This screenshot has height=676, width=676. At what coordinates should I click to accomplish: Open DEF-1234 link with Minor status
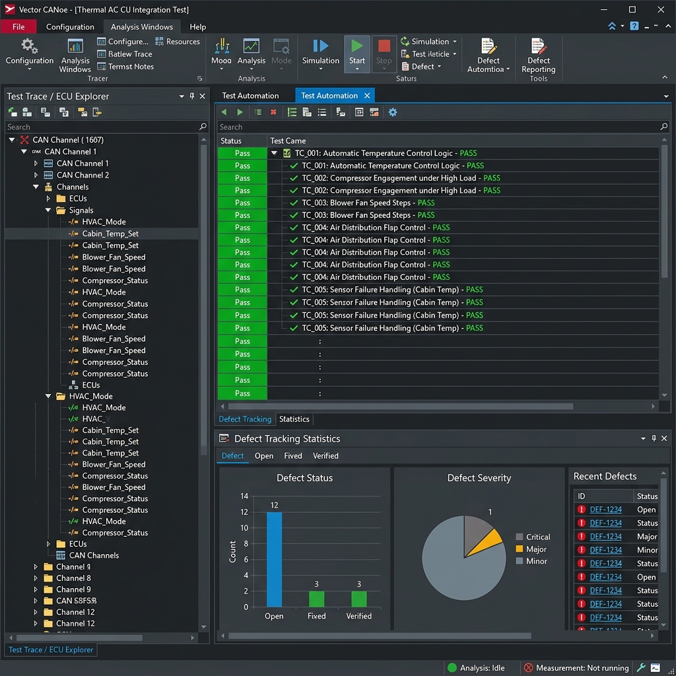click(605, 550)
